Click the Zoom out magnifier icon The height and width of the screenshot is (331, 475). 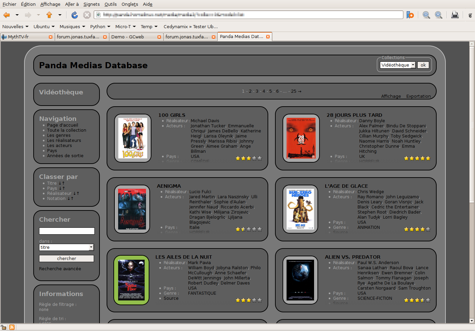426,15
